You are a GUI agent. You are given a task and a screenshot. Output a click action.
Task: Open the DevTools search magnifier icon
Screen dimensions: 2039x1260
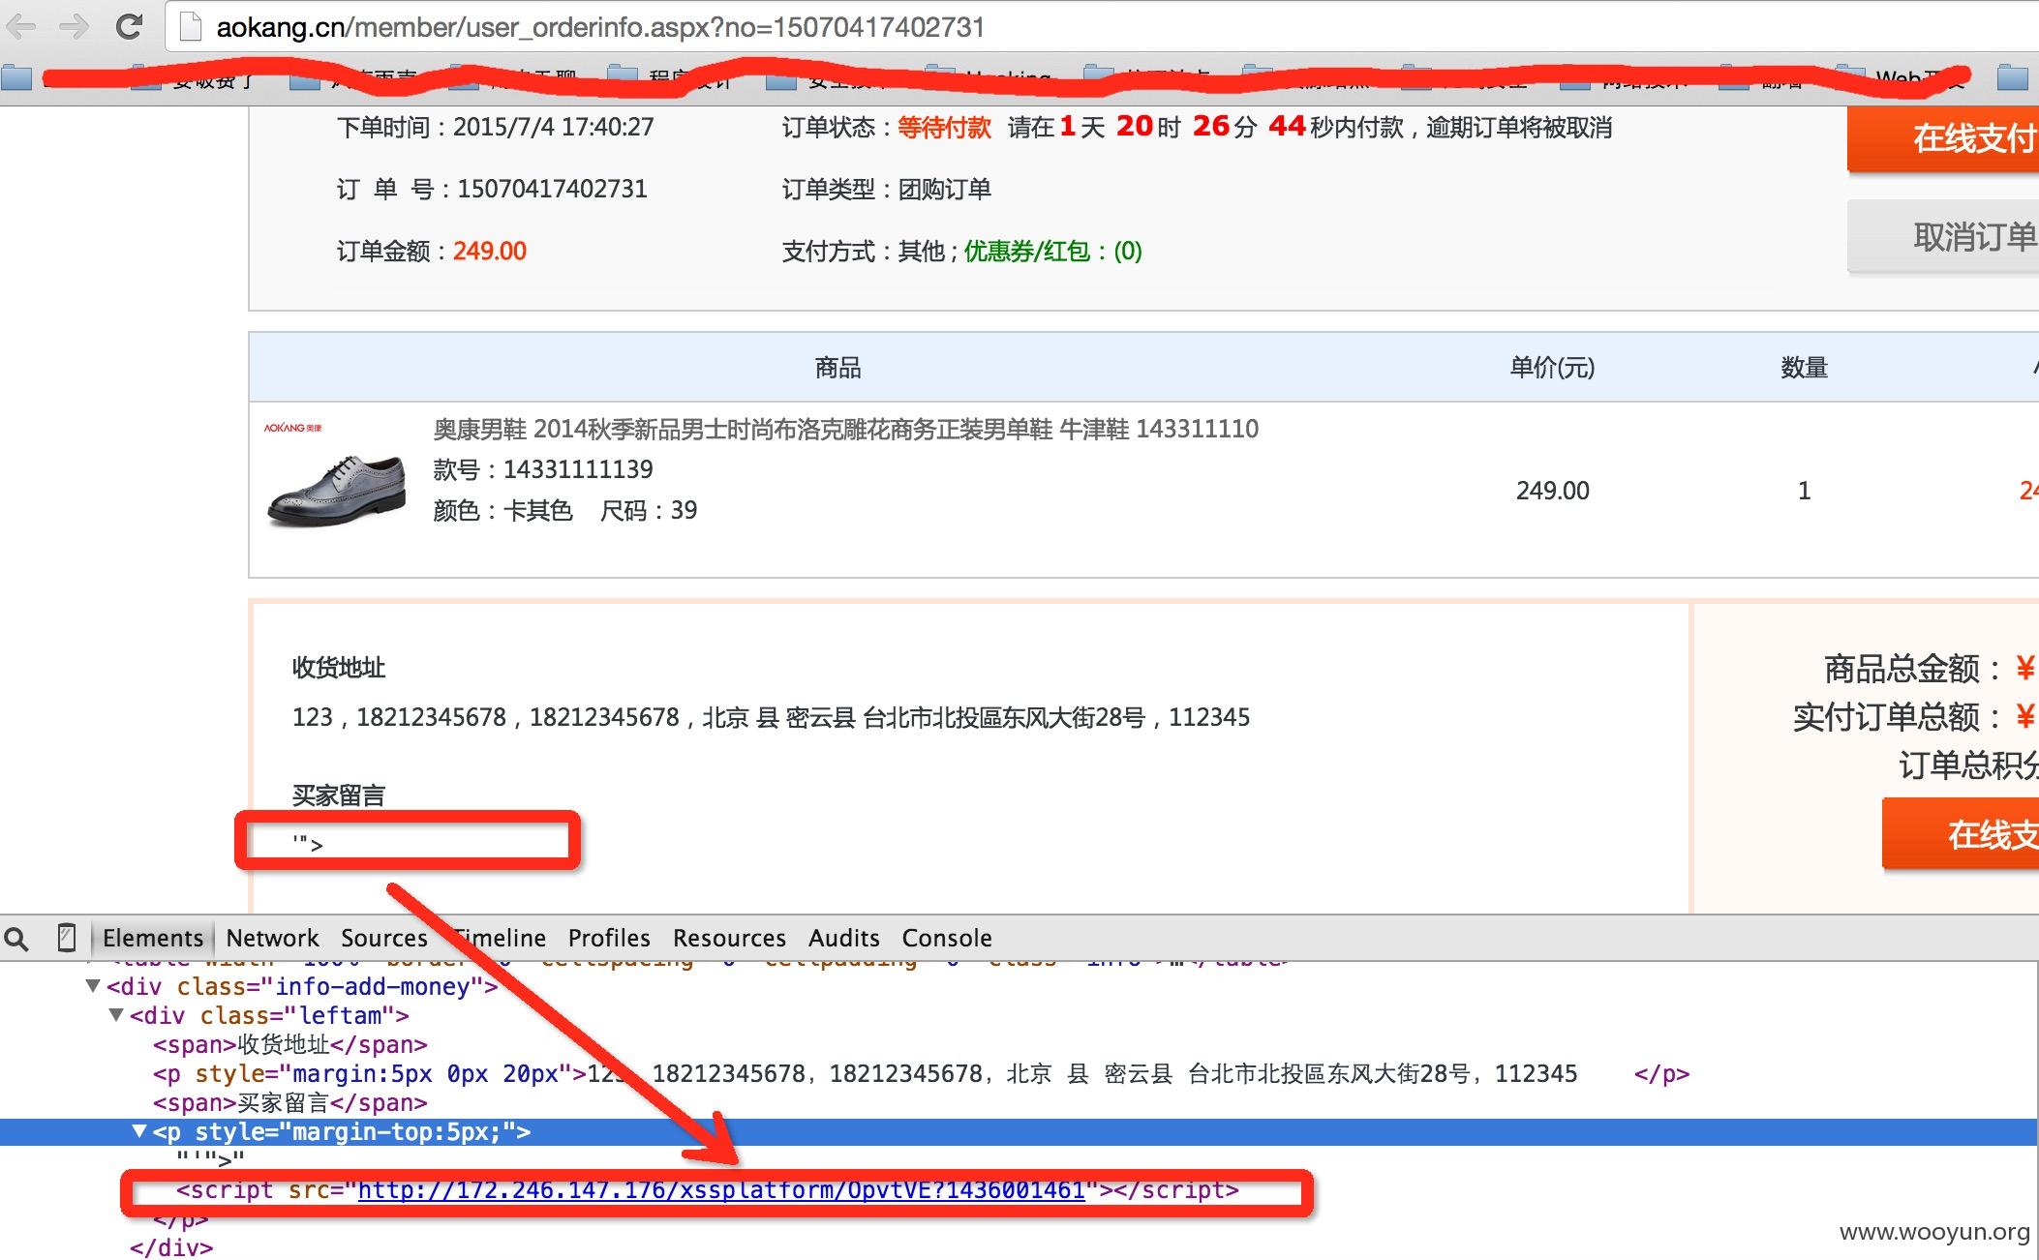pyautogui.click(x=16, y=938)
